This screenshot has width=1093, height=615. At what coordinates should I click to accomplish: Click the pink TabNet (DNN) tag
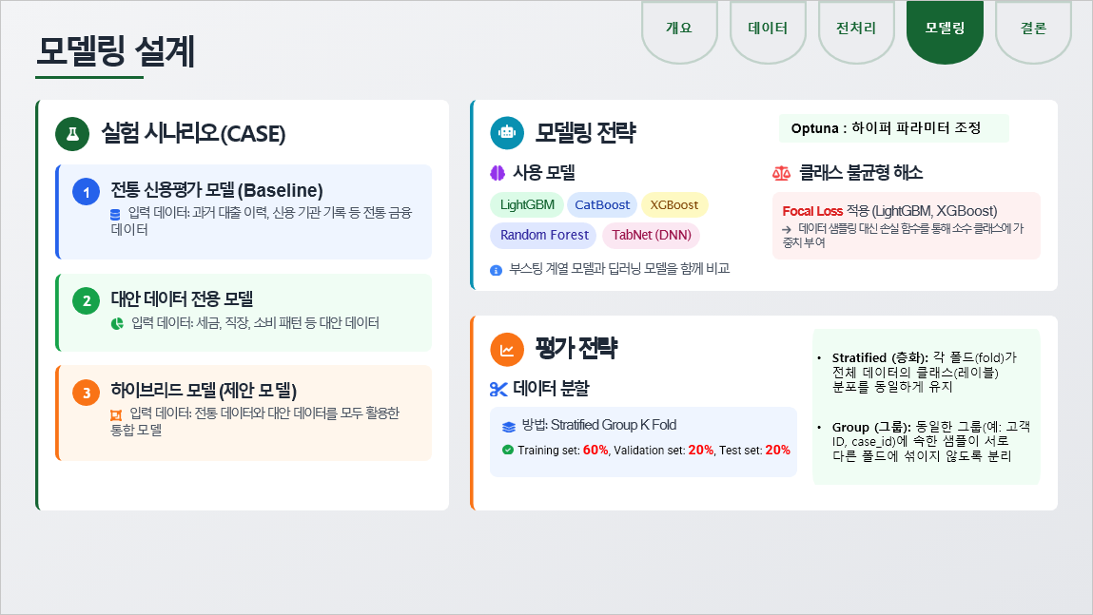tap(651, 235)
